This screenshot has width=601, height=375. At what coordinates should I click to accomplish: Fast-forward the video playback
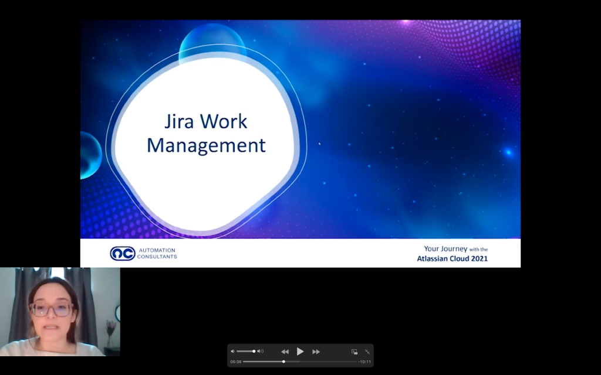pyautogui.click(x=316, y=352)
